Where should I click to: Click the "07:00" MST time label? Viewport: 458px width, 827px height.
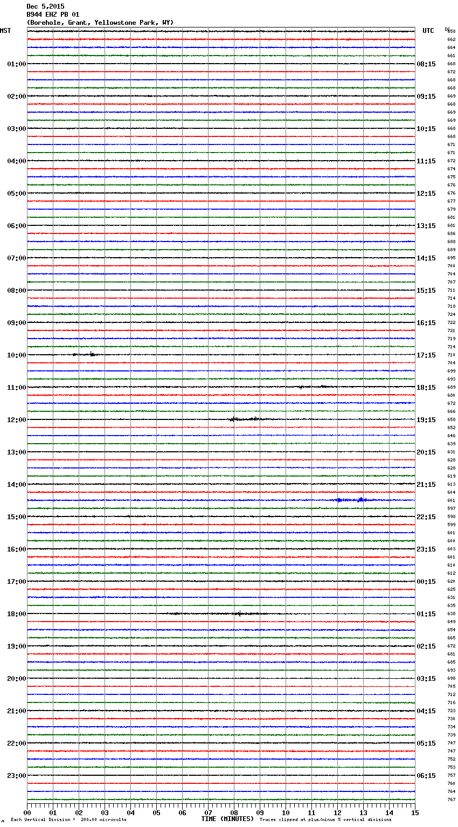[x=17, y=258]
